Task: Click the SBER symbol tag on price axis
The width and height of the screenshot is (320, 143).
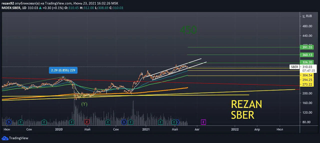Action: click(x=294, y=67)
